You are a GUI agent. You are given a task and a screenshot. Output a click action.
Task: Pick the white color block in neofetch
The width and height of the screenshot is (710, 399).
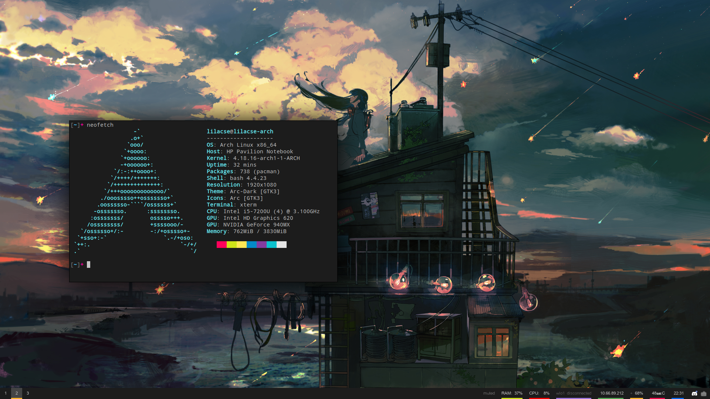coord(281,245)
